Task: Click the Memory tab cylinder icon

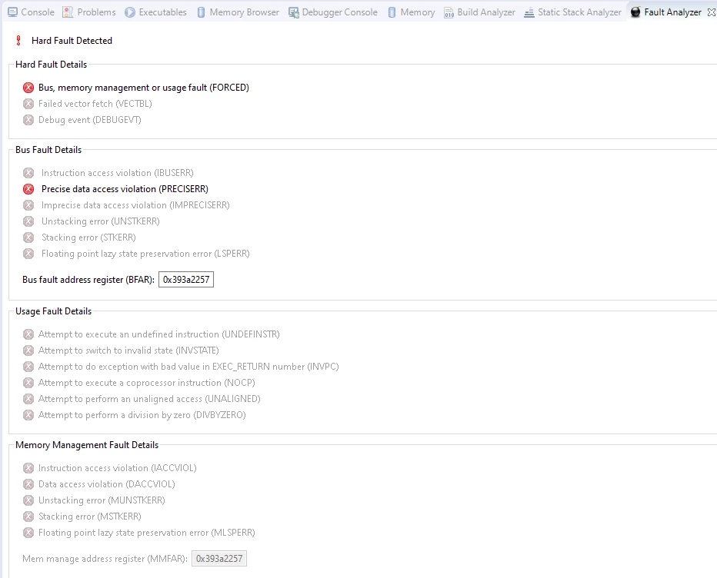Action: pyautogui.click(x=392, y=12)
